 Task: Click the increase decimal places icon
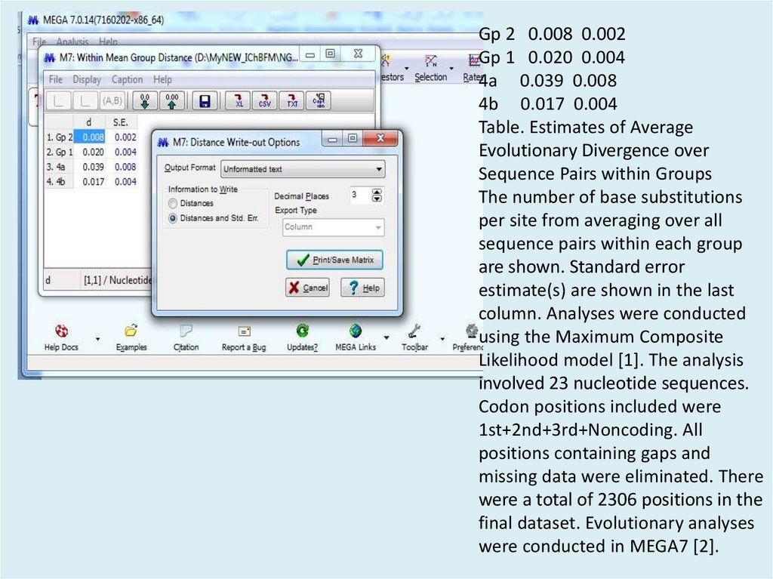[x=172, y=100]
